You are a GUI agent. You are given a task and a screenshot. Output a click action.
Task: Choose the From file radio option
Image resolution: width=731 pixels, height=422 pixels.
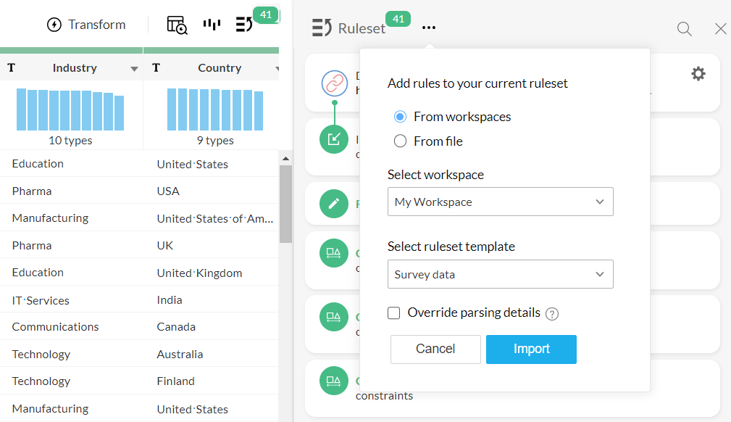(x=400, y=141)
